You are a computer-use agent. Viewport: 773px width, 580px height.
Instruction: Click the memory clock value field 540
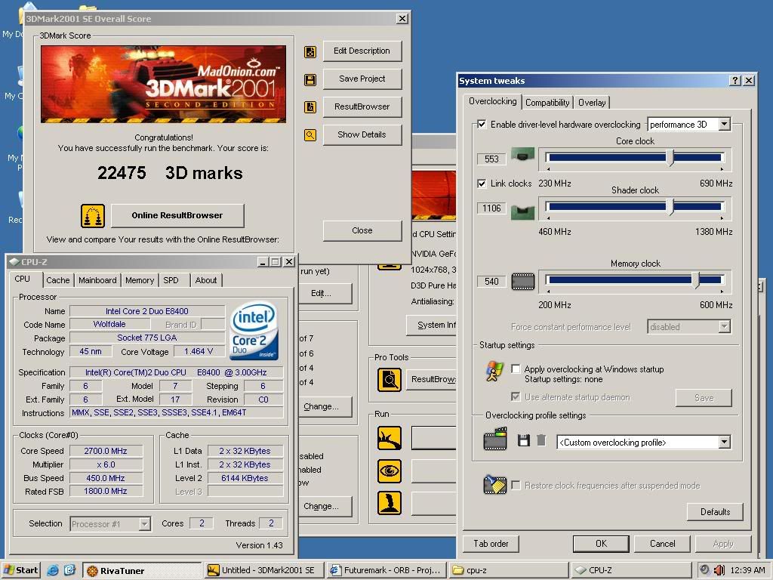(491, 281)
